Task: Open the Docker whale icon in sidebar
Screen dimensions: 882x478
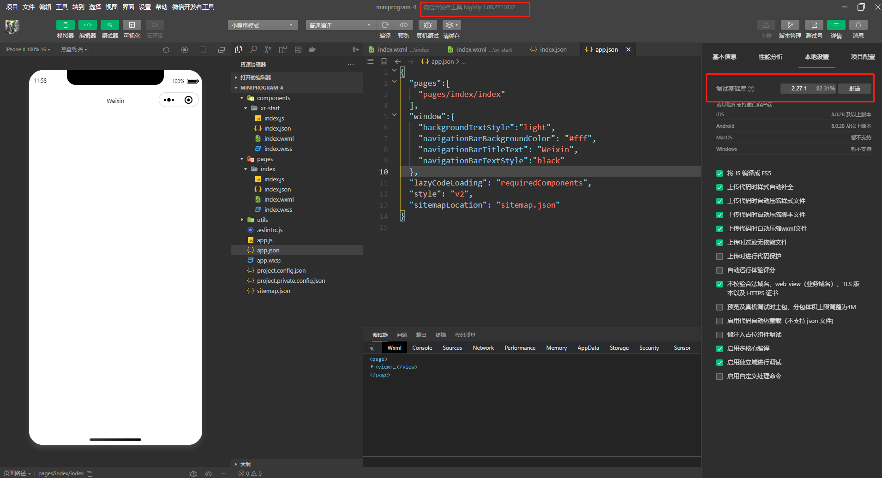Action: click(312, 49)
